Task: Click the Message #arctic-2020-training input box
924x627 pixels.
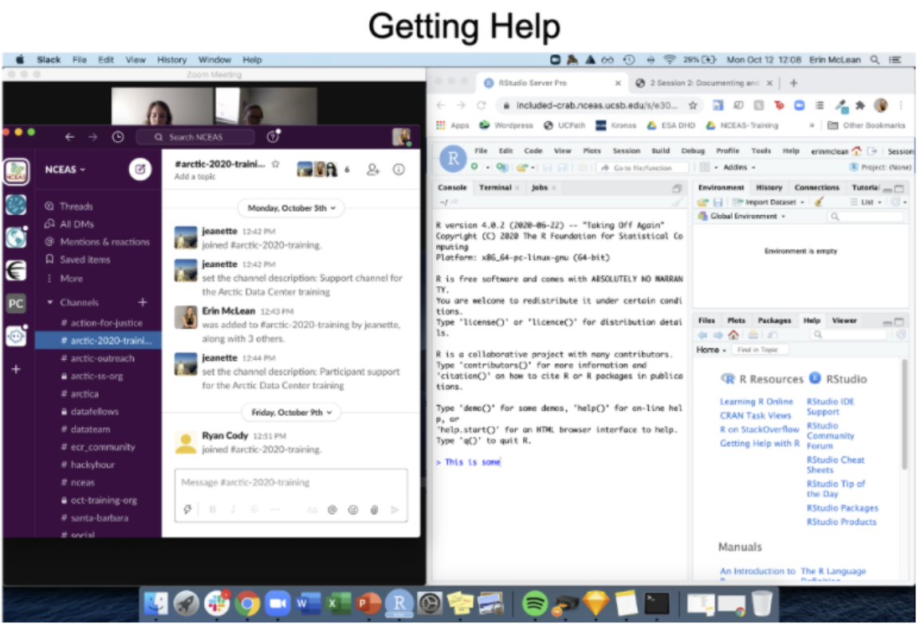Action: pyautogui.click(x=290, y=483)
